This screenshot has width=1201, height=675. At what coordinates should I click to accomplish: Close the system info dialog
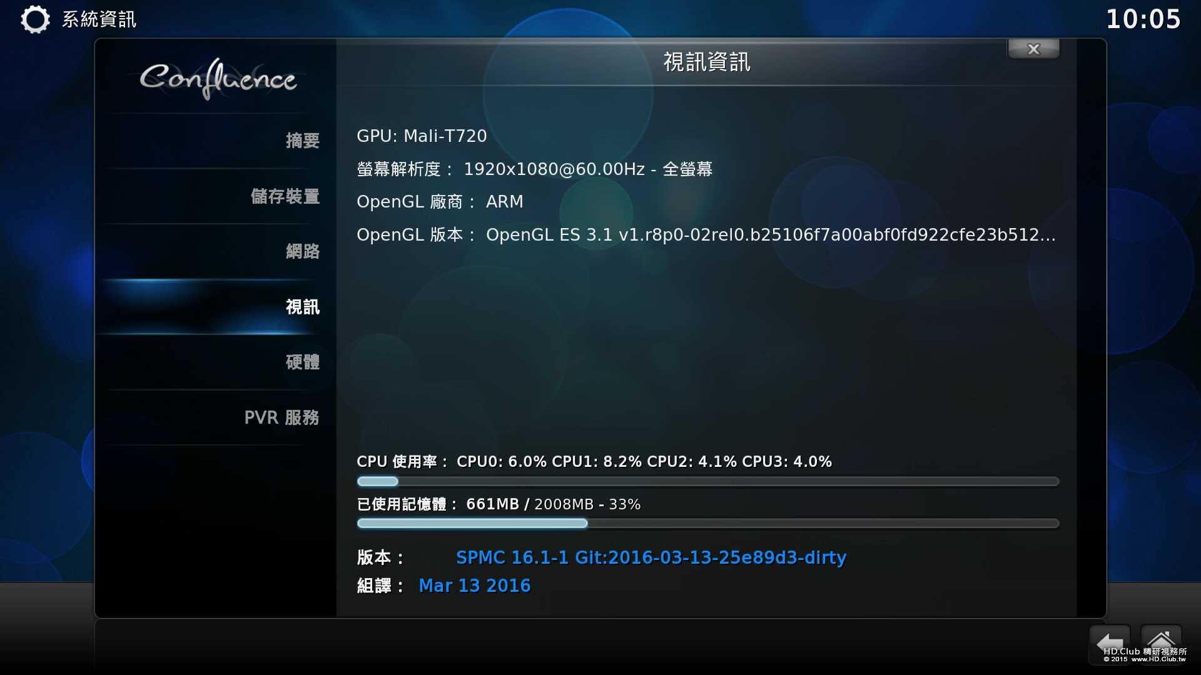click(1033, 49)
